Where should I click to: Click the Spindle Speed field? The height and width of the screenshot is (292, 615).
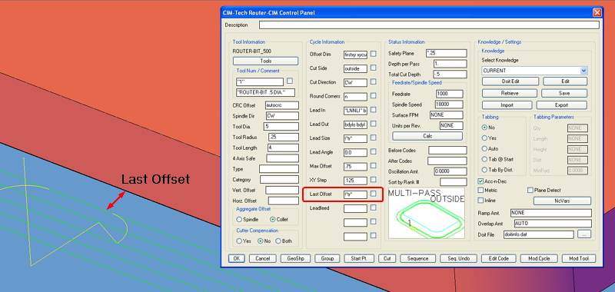(449, 105)
